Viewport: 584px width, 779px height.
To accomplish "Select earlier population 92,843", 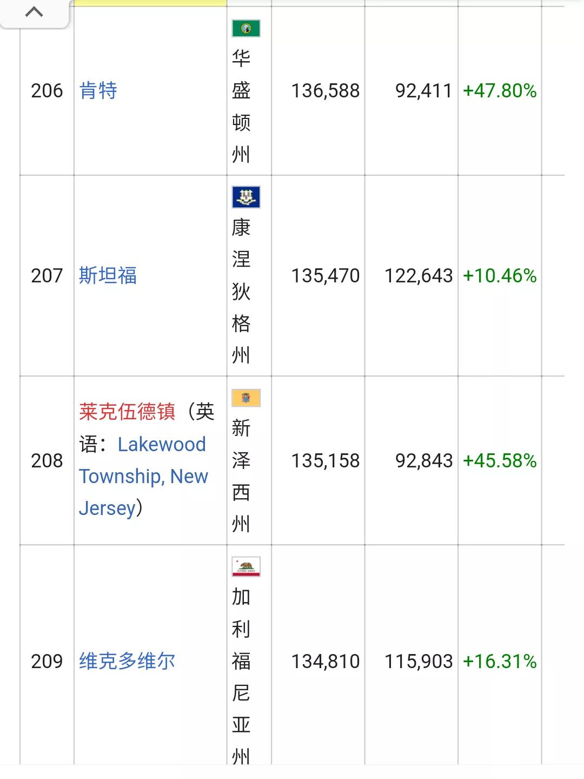I will click(424, 460).
